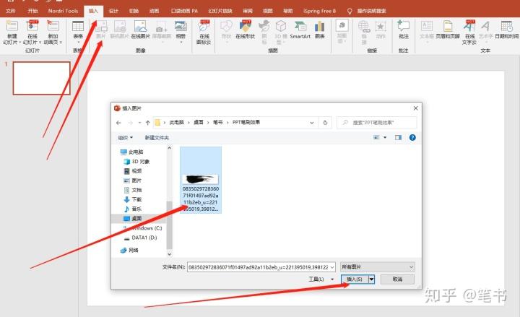Switch to the Design (设计) tab
This screenshot has height=317, width=520.
pyautogui.click(x=114, y=11)
